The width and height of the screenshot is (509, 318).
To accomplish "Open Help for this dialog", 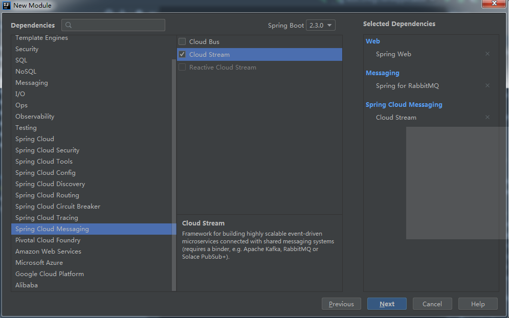I will click(478, 304).
